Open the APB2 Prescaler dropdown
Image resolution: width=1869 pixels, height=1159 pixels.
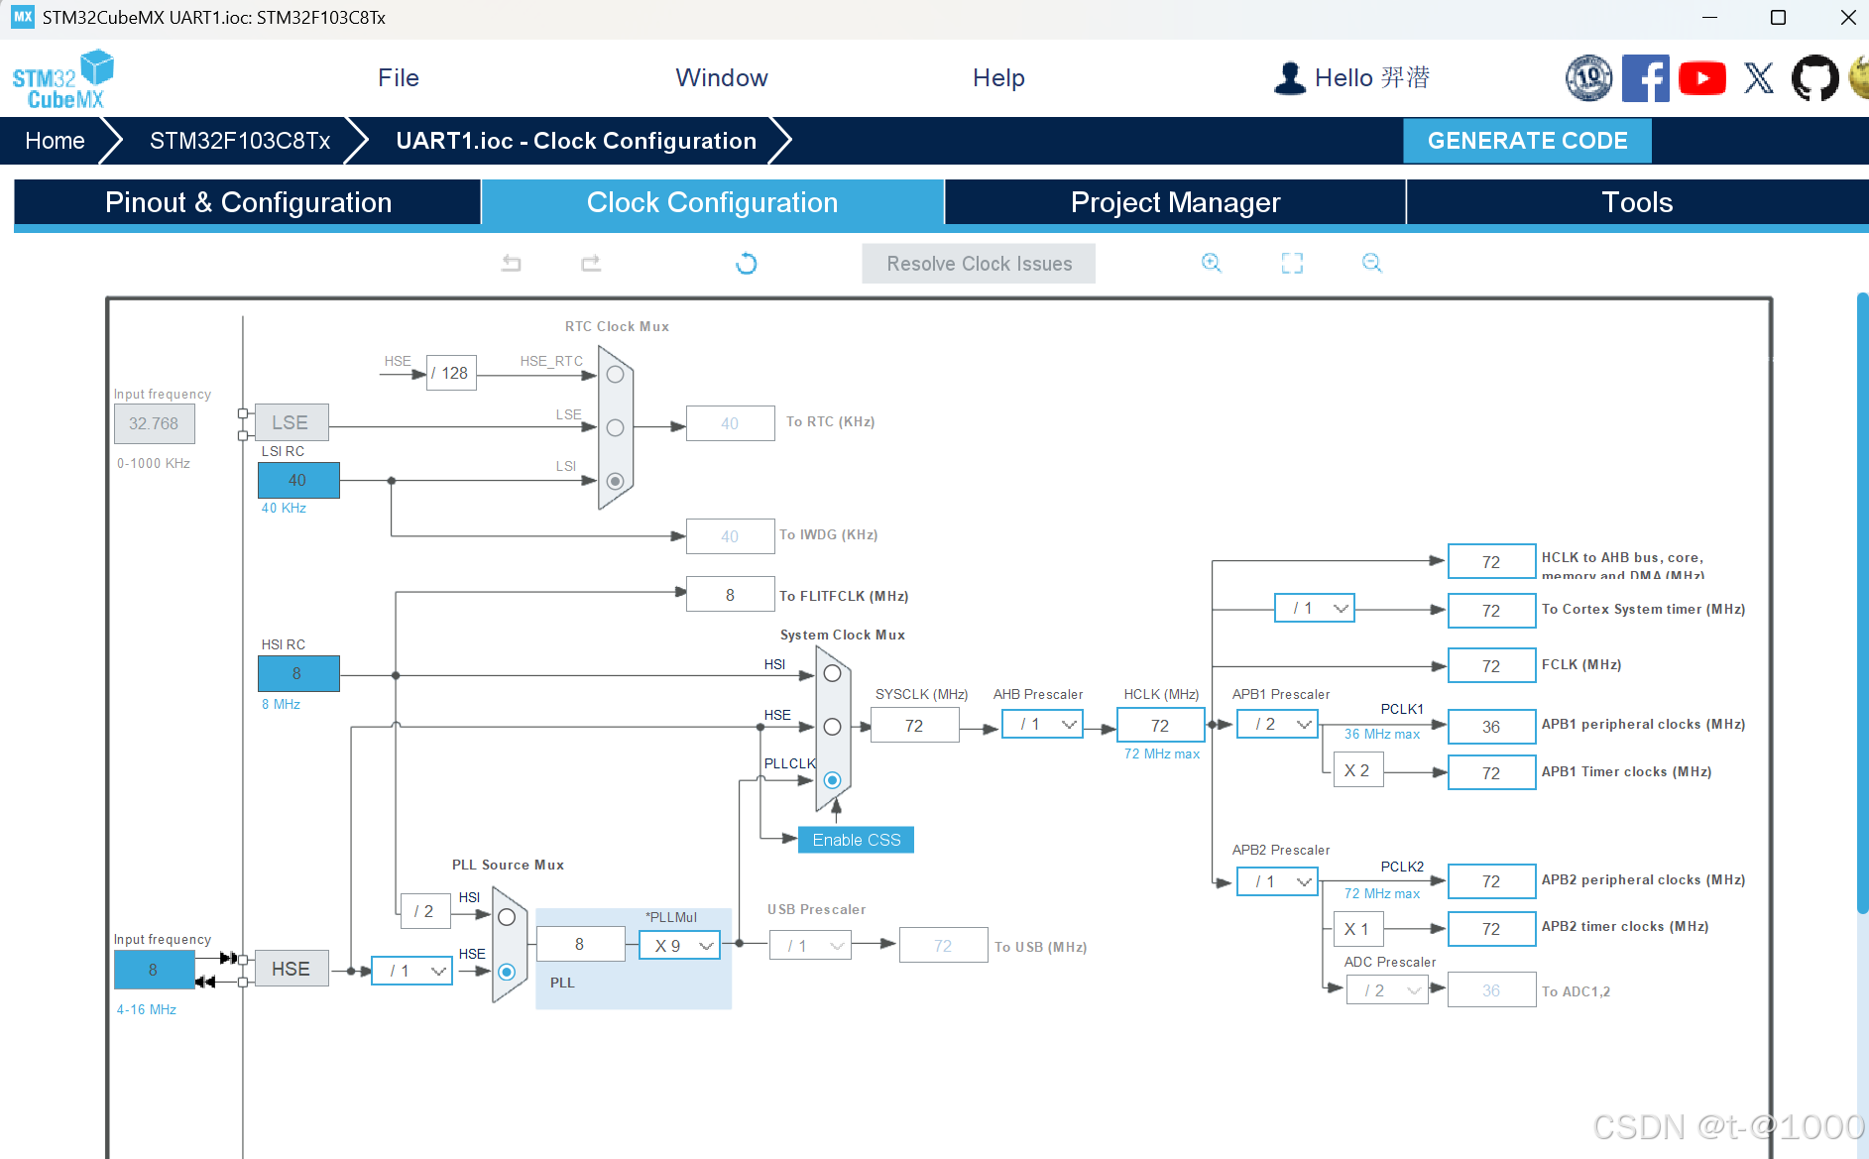[1277, 881]
